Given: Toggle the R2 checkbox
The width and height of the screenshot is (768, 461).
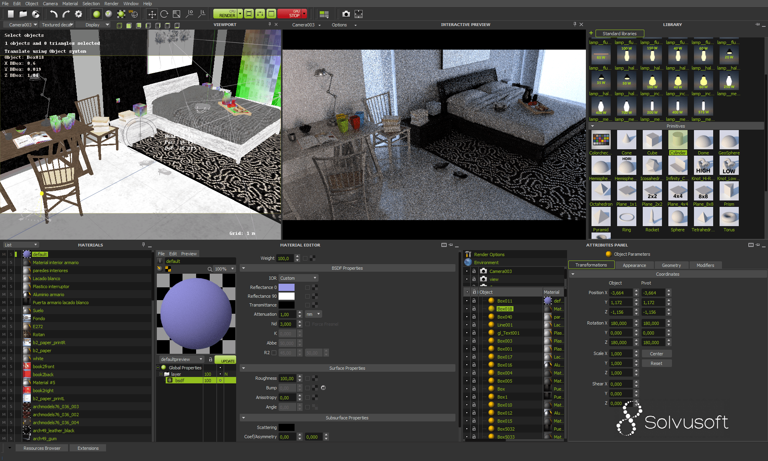Looking at the screenshot, I should pyautogui.click(x=274, y=353).
